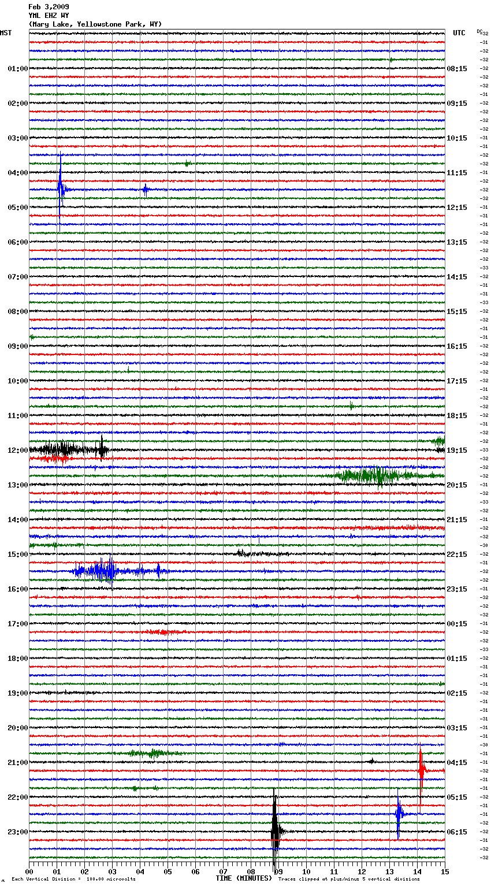
Task: Click the bottom axis minute tick '12'
Action: pos(362,871)
